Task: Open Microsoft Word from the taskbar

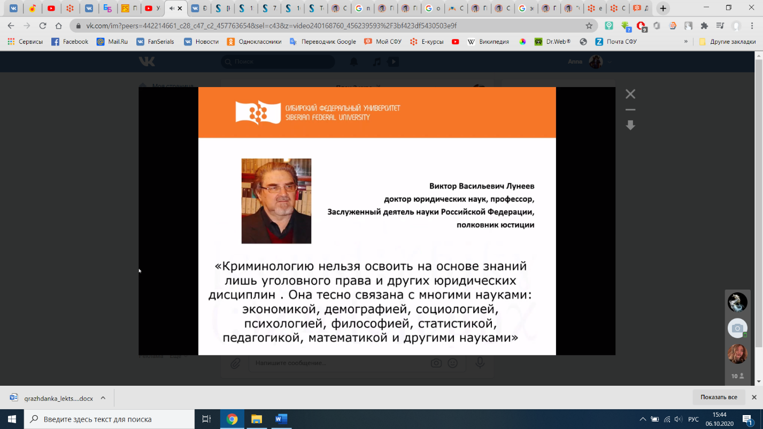Action: pos(281,419)
